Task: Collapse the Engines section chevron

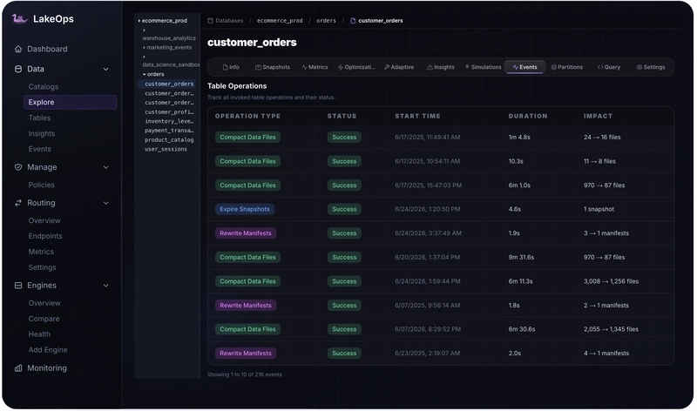Action: tap(105, 286)
